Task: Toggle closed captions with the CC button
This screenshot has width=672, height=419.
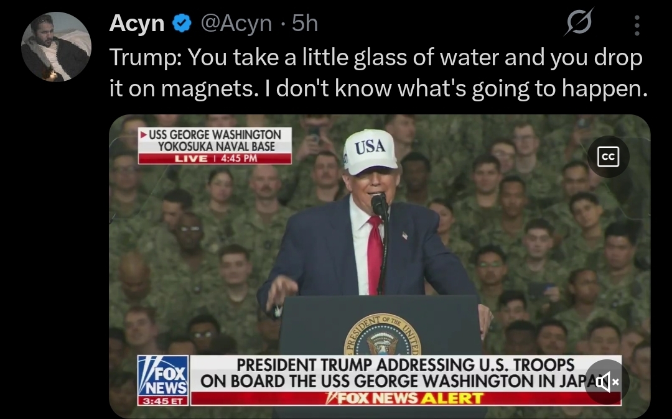Action: 608,157
